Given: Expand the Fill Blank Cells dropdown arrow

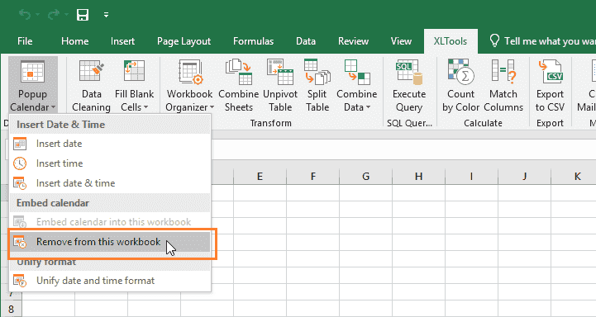Looking at the screenshot, I should [x=146, y=107].
